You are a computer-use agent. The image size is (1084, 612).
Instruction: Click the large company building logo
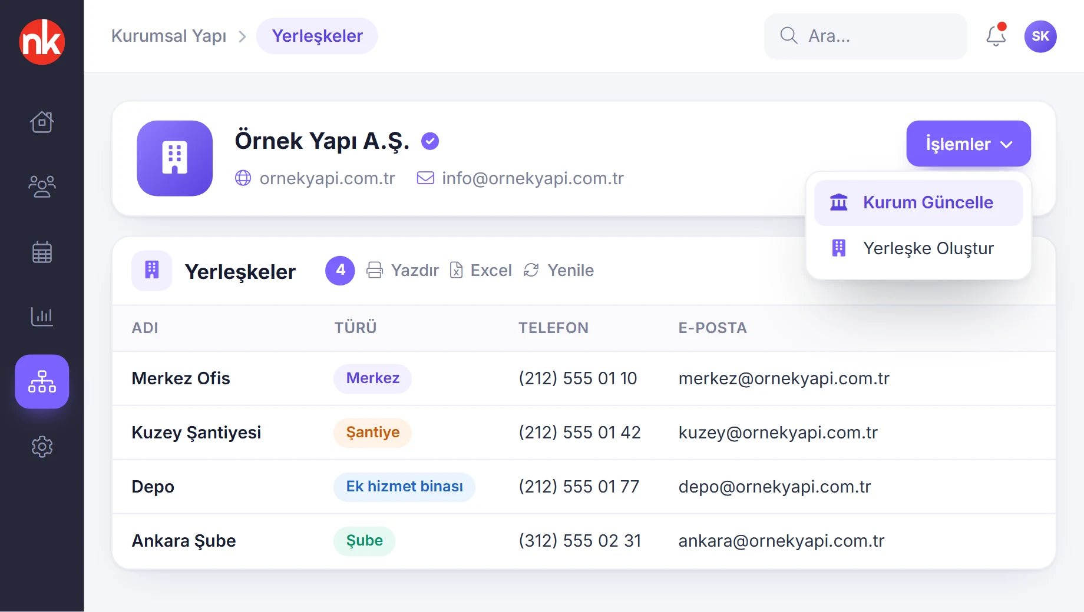click(x=175, y=158)
